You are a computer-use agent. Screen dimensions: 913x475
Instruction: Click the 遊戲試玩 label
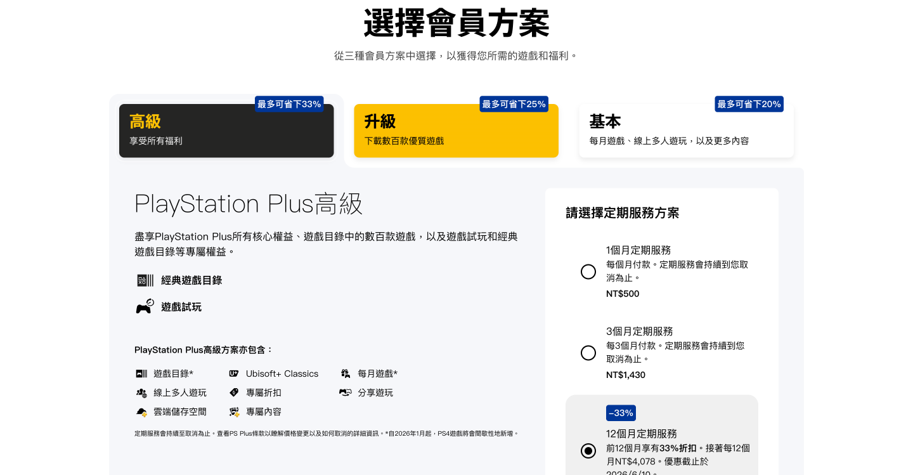[x=181, y=307]
